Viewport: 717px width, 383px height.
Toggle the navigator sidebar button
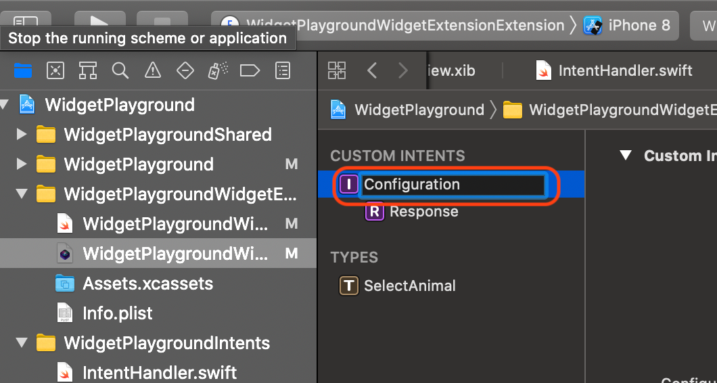25,20
